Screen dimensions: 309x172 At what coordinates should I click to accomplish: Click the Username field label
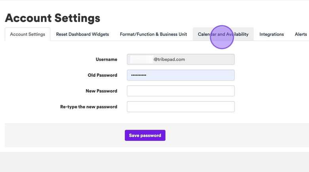[x=106, y=59]
